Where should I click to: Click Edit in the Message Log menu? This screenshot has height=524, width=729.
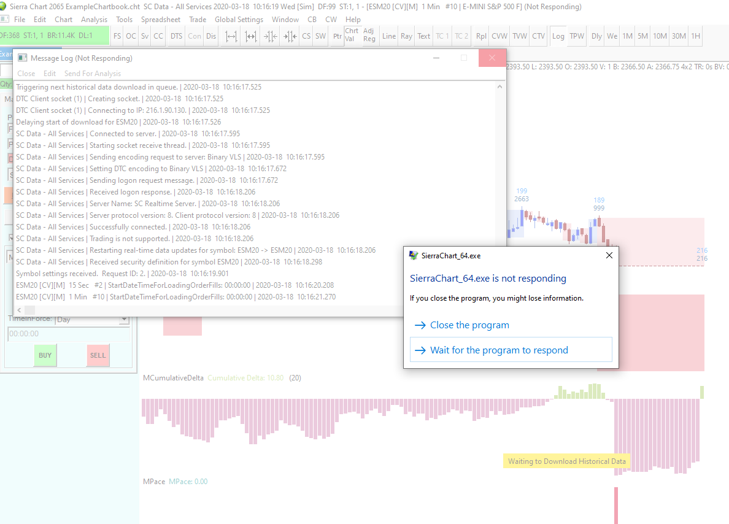tap(50, 74)
